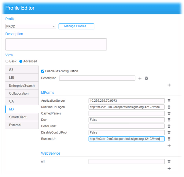Screen dimensions: 184x177
Task: Toggle Enable M3 configuration checkbox
Action: [43, 71]
